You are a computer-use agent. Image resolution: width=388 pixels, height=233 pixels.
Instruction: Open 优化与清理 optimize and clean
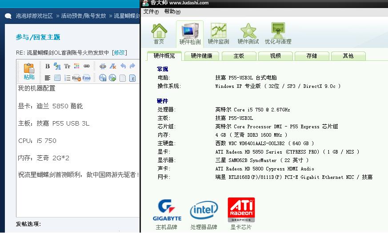[x=278, y=34]
